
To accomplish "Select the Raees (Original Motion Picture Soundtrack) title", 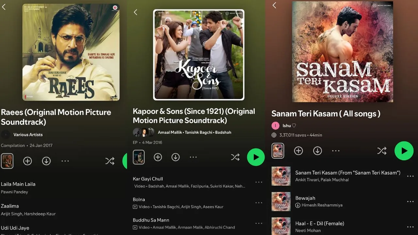I will [x=56, y=117].
